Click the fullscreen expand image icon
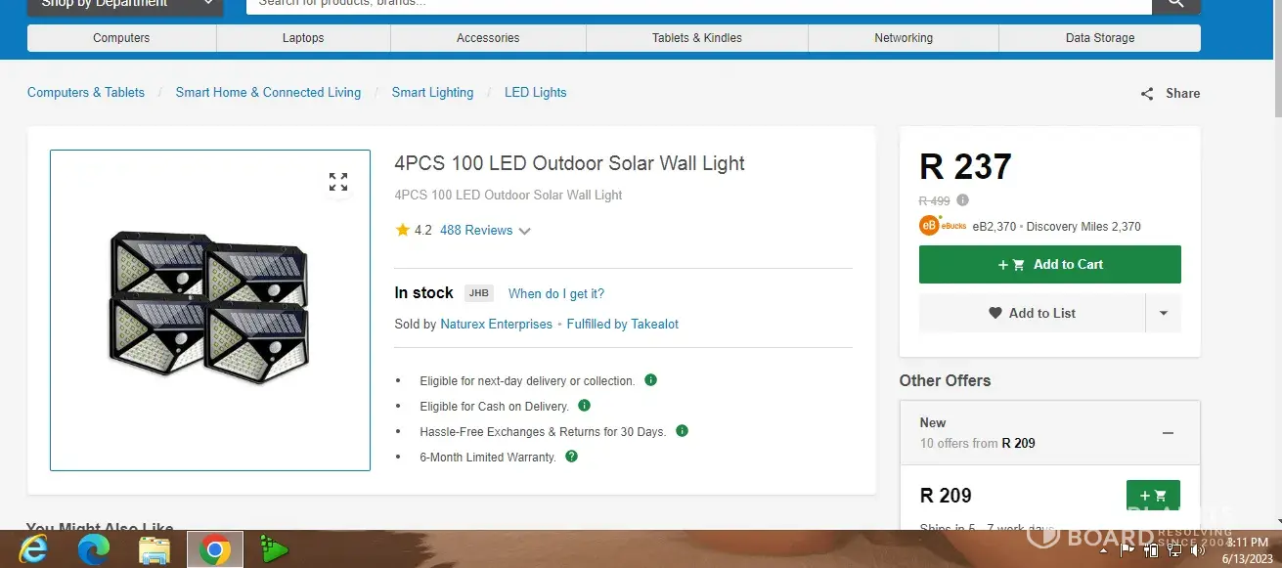Viewport: 1282px width, 568px height. (338, 182)
